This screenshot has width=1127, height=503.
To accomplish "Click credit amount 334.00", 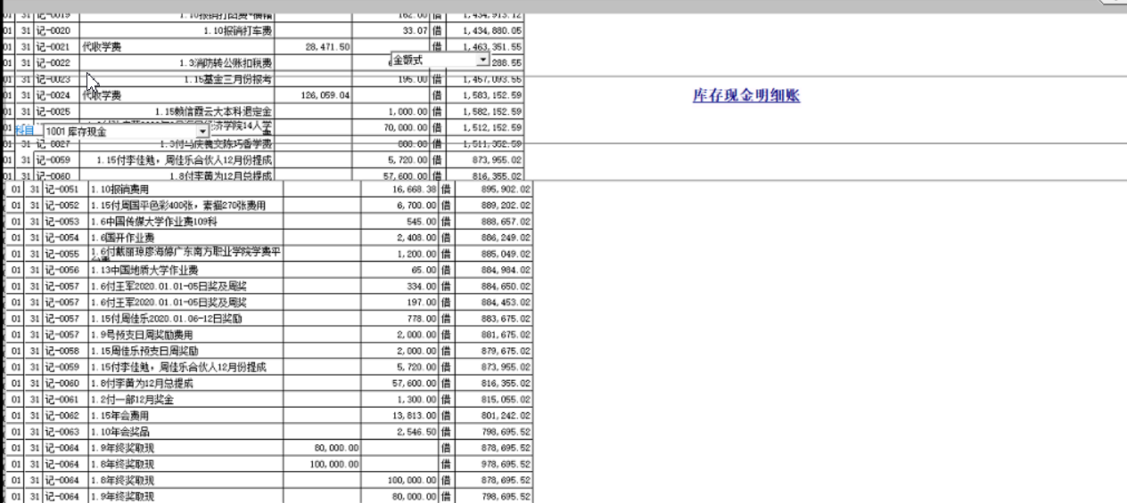I will (422, 286).
